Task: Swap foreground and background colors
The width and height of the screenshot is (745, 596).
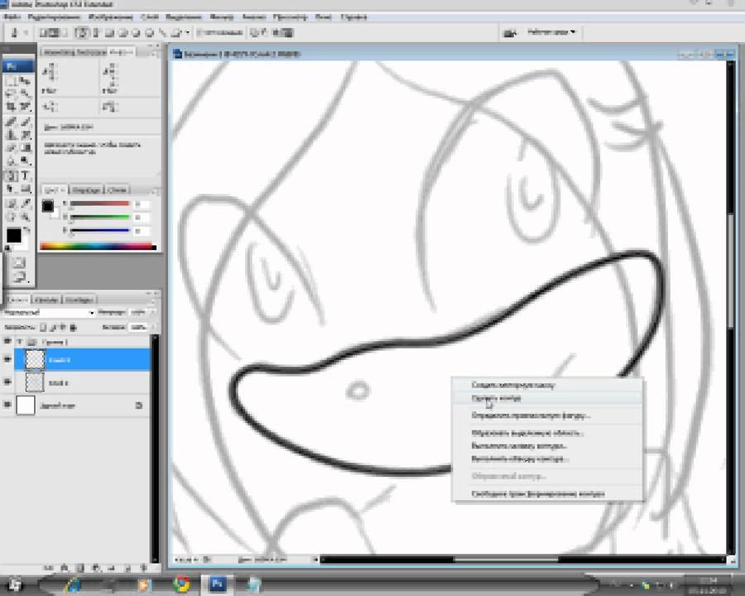Action: point(26,229)
